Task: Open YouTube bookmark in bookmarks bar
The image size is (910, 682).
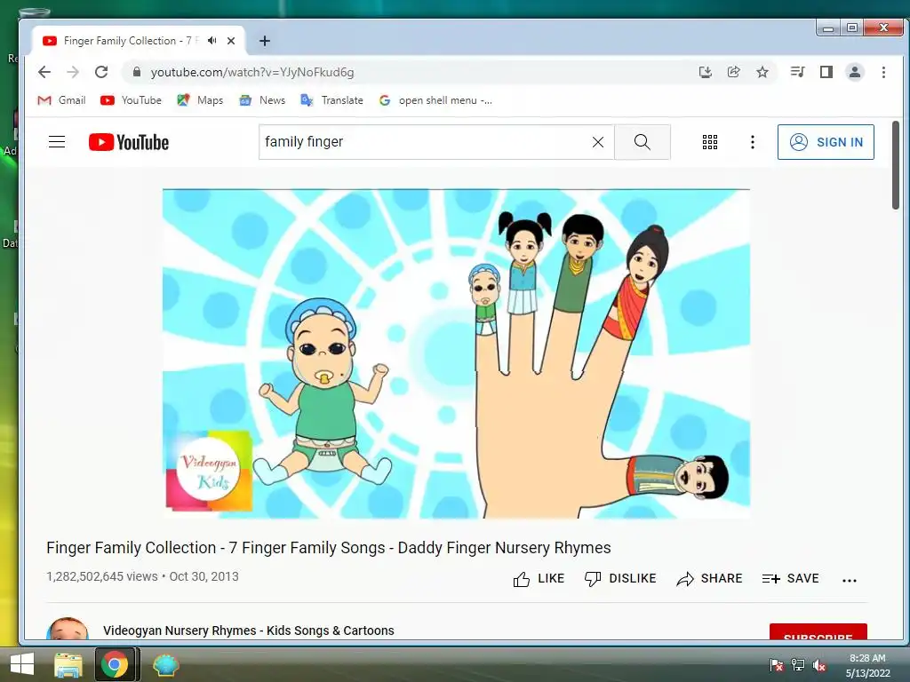Action: click(x=132, y=100)
